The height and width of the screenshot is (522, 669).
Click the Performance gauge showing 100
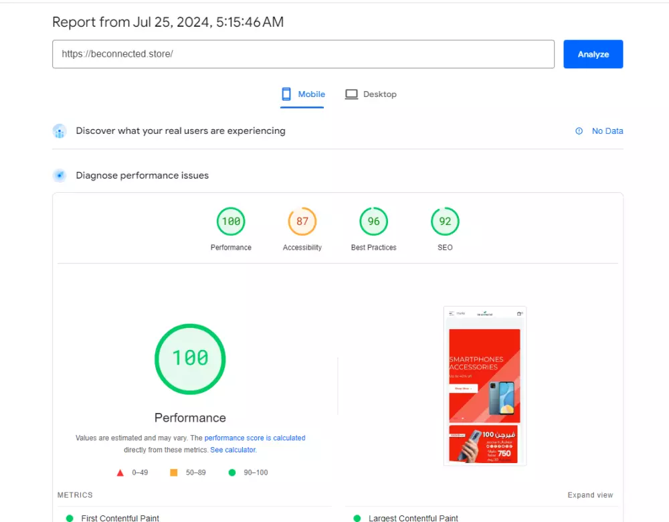pos(231,221)
